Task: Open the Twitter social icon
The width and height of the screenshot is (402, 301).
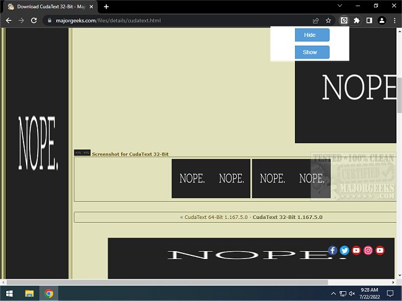Action: click(x=344, y=250)
